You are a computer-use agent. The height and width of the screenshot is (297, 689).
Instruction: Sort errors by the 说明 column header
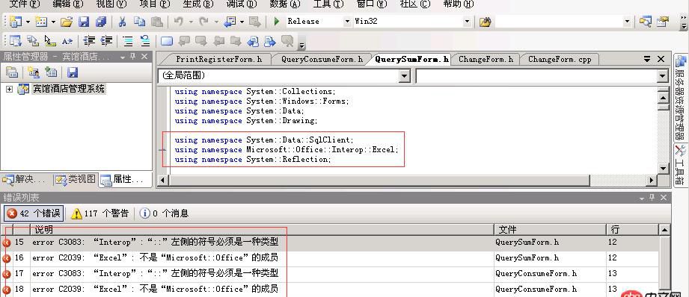click(263, 229)
